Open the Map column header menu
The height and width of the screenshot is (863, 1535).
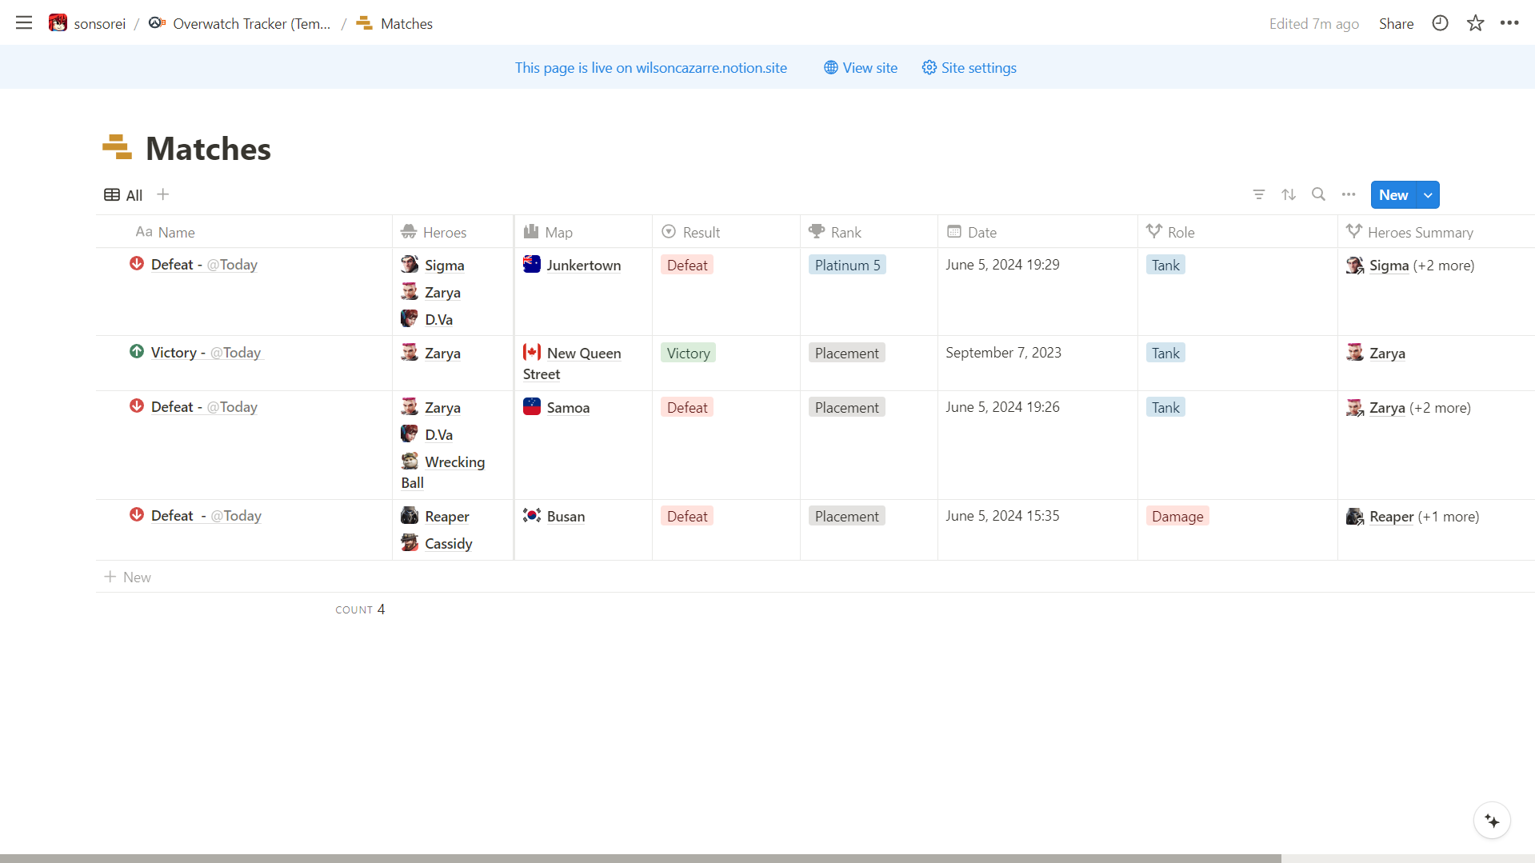pyautogui.click(x=583, y=232)
